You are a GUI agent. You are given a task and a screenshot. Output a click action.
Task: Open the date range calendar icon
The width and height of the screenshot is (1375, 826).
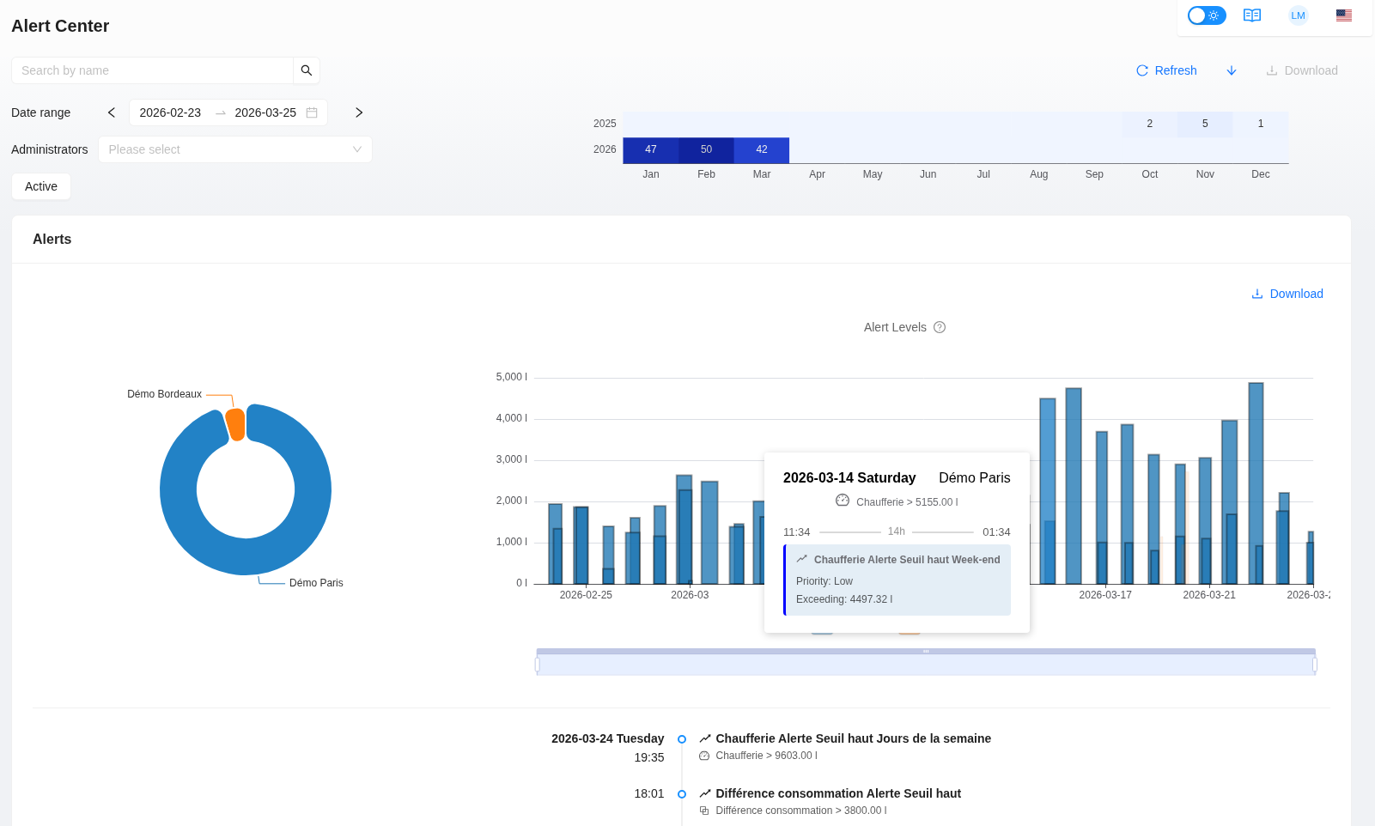point(312,112)
